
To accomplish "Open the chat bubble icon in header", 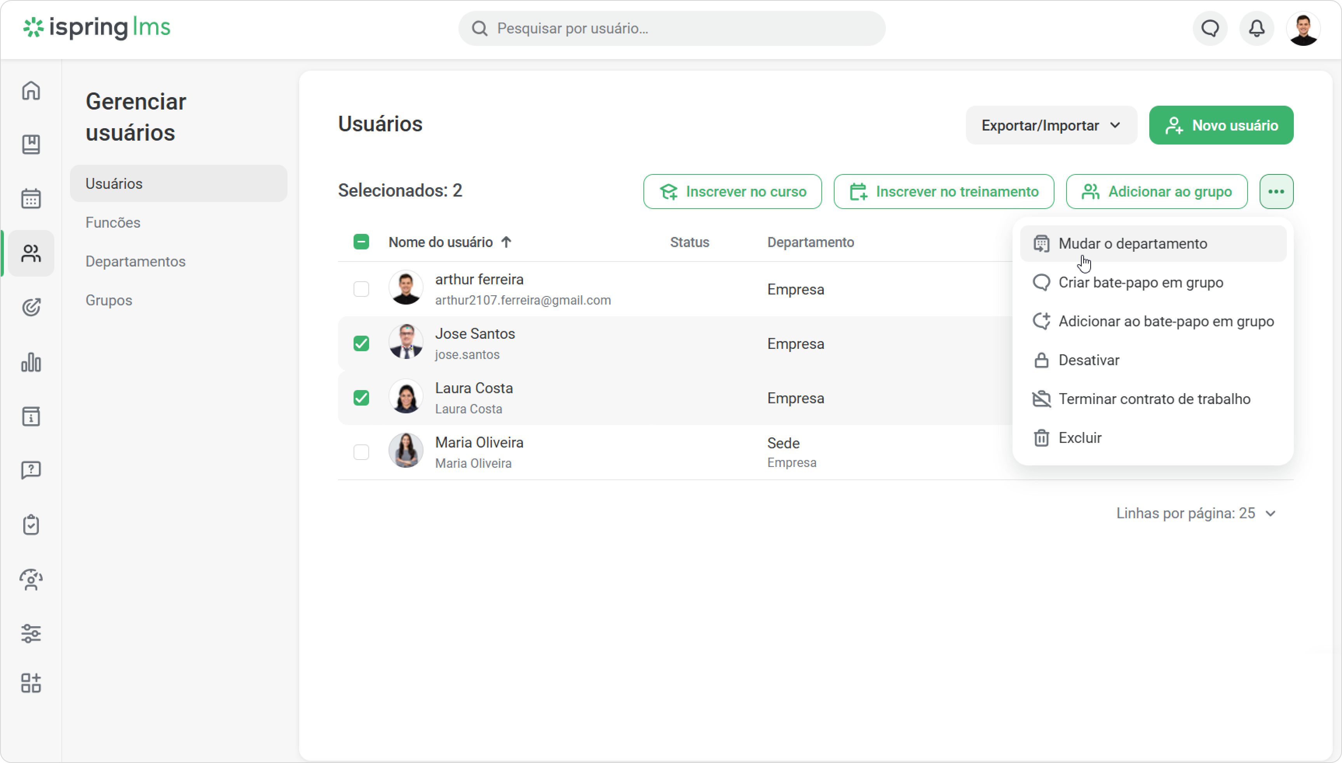I will coord(1210,28).
